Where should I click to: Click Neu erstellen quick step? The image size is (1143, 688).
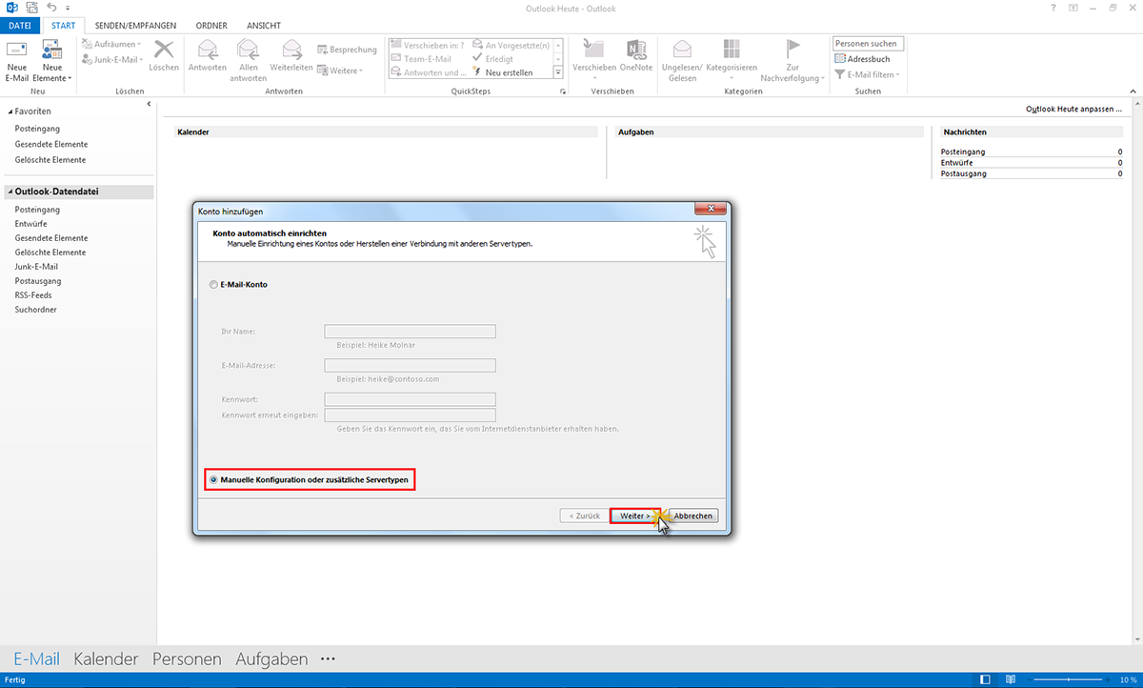pyautogui.click(x=502, y=72)
